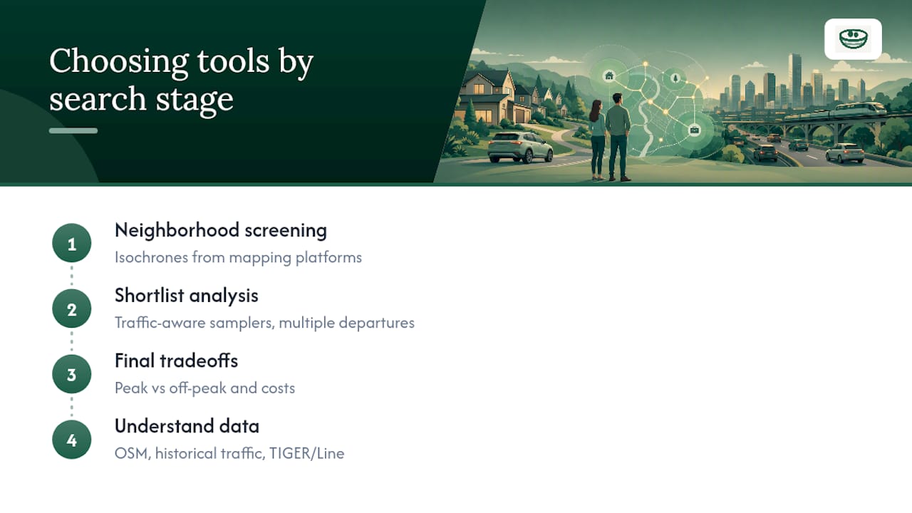
Task: Select the step 2 numbered circle
Action: [72, 309]
